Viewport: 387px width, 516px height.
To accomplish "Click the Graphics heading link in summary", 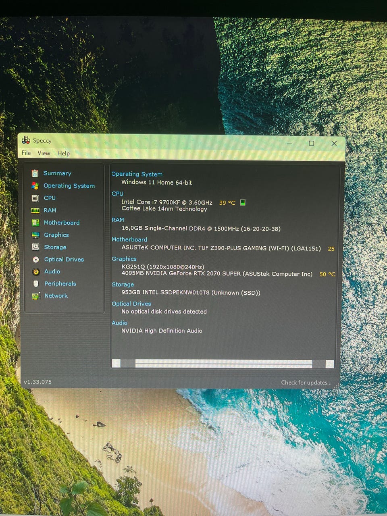I will (x=124, y=259).
